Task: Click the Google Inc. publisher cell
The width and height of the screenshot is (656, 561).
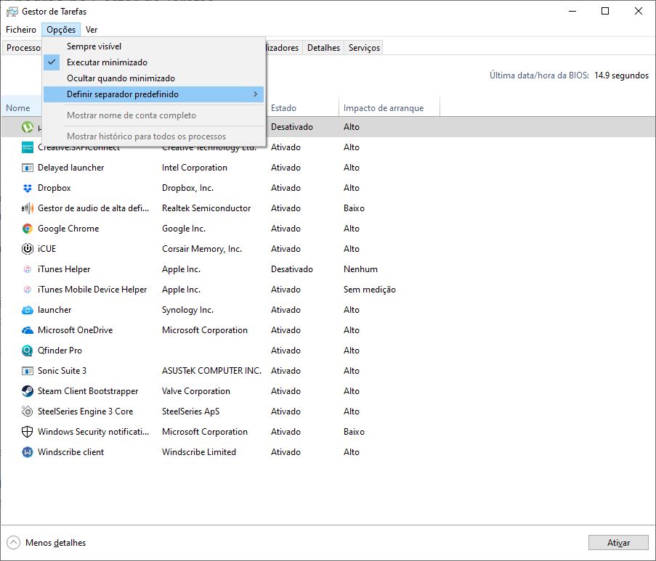Action: click(x=184, y=229)
